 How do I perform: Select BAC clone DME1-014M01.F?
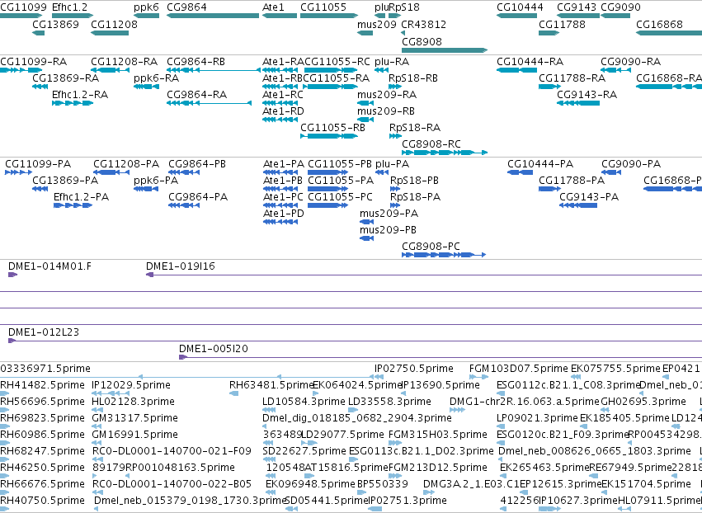coord(13,275)
